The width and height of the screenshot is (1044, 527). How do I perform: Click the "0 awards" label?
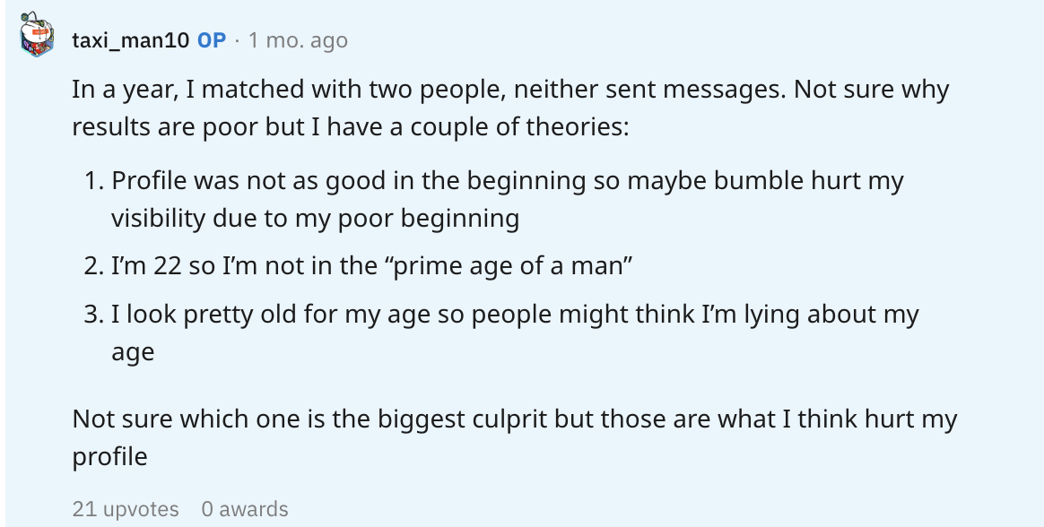(x=245, y=509)
